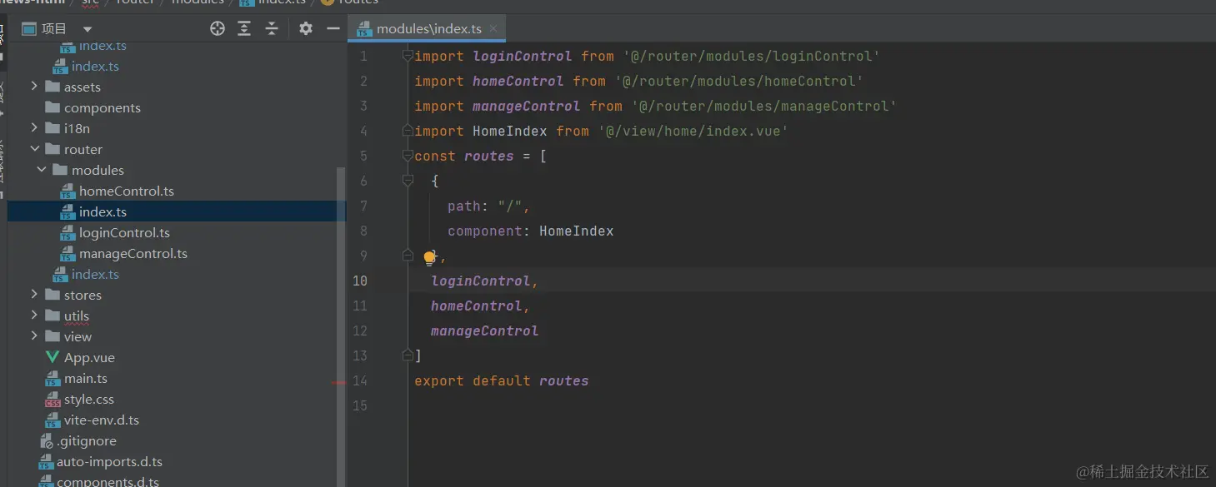Fold the object block at line 6
1216x487 pixels.
(408, 181)
